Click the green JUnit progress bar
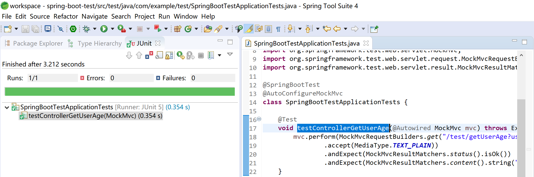 120,92
